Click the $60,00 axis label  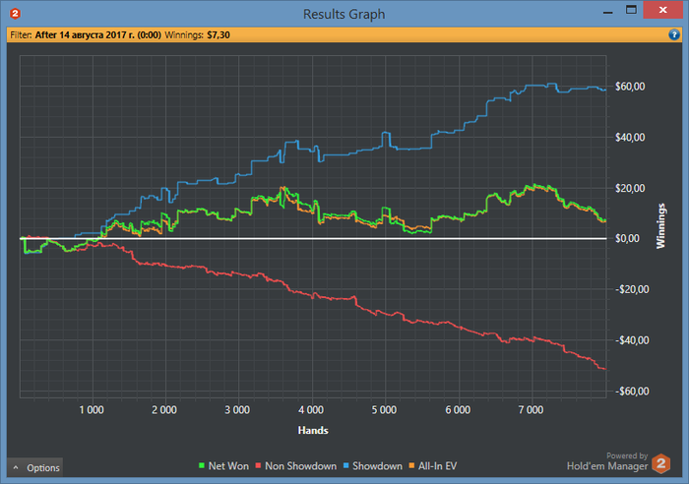coord(630,87)
